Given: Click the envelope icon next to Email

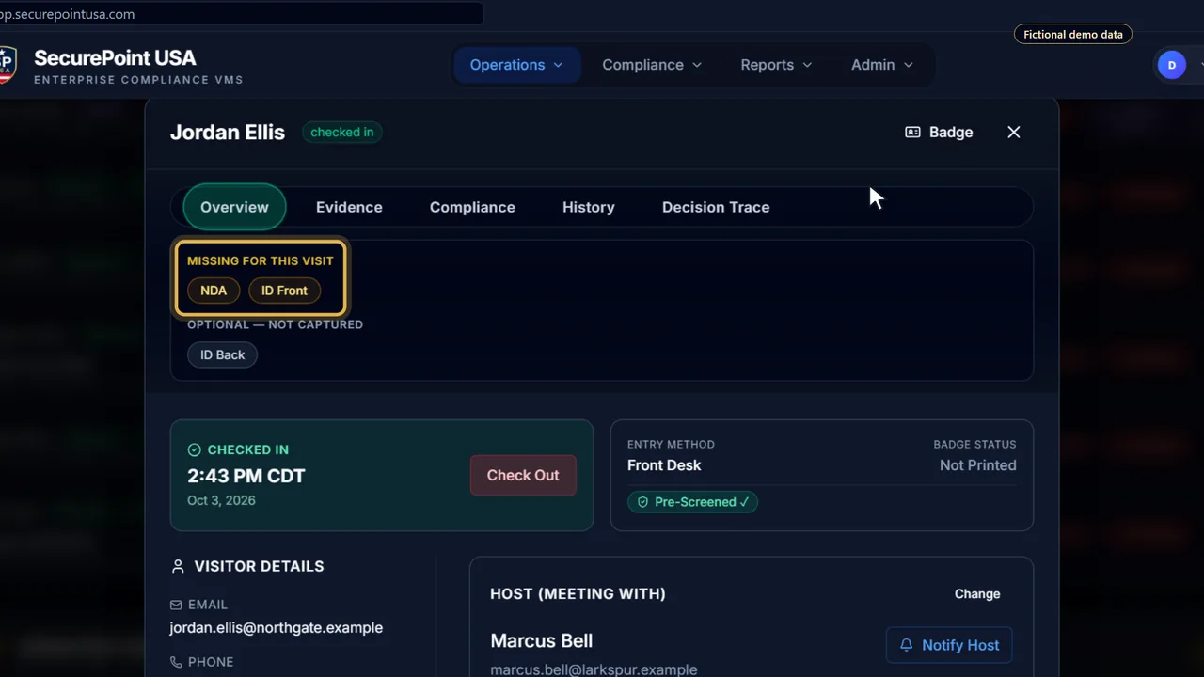Looking at the screenshot, I should (x=176, y=605).
